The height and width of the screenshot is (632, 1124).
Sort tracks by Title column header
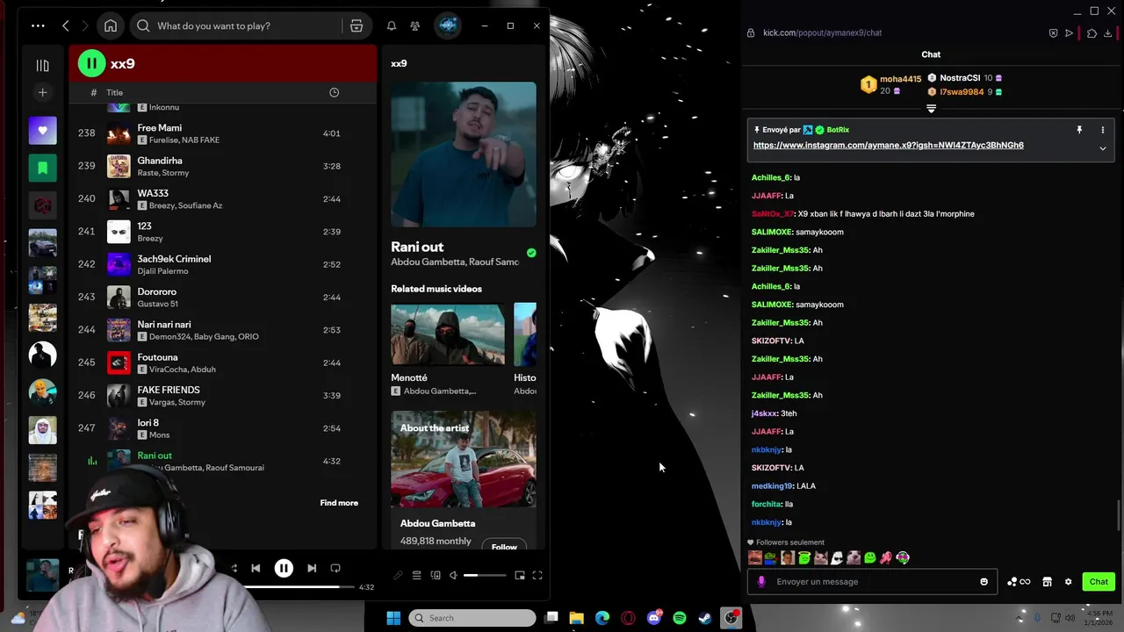coord(115,92)
